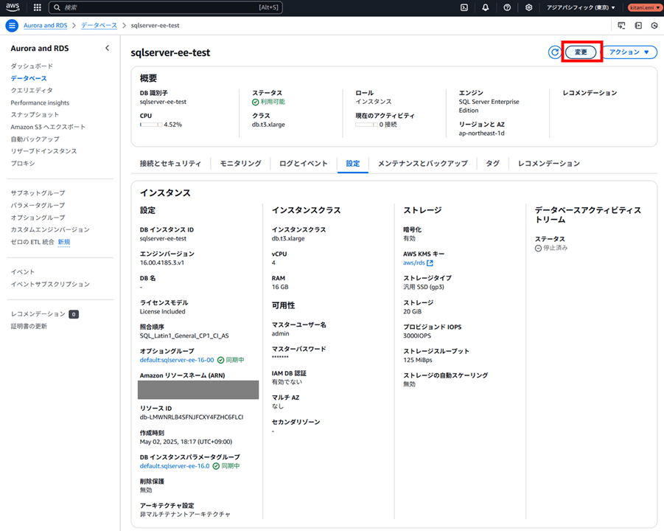Open Performance insights in sidebar

40,103
